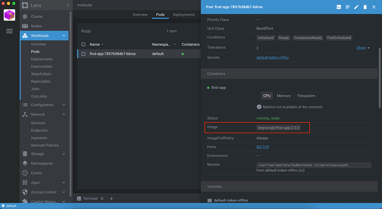Image resolution: width=382 pixels, height=209 pixels.
Task: Check the checkbox for pod first-app-7857b58db7-b6rss
Action: 83,54
